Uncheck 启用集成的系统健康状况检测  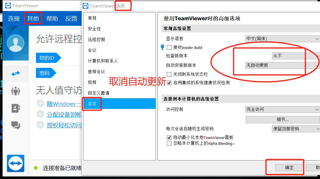(x=169, y=83)
